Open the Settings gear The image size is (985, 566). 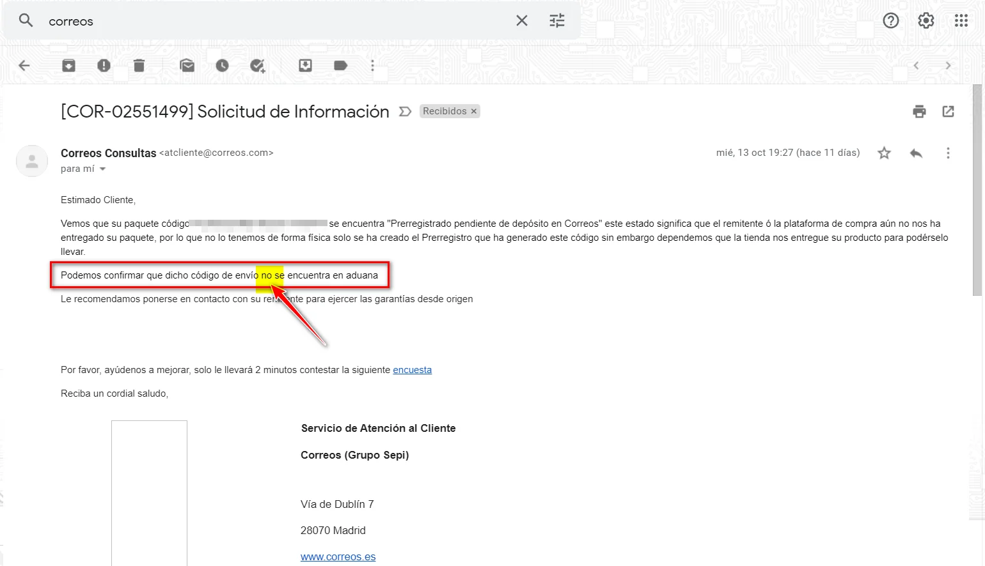pos(926,21)
